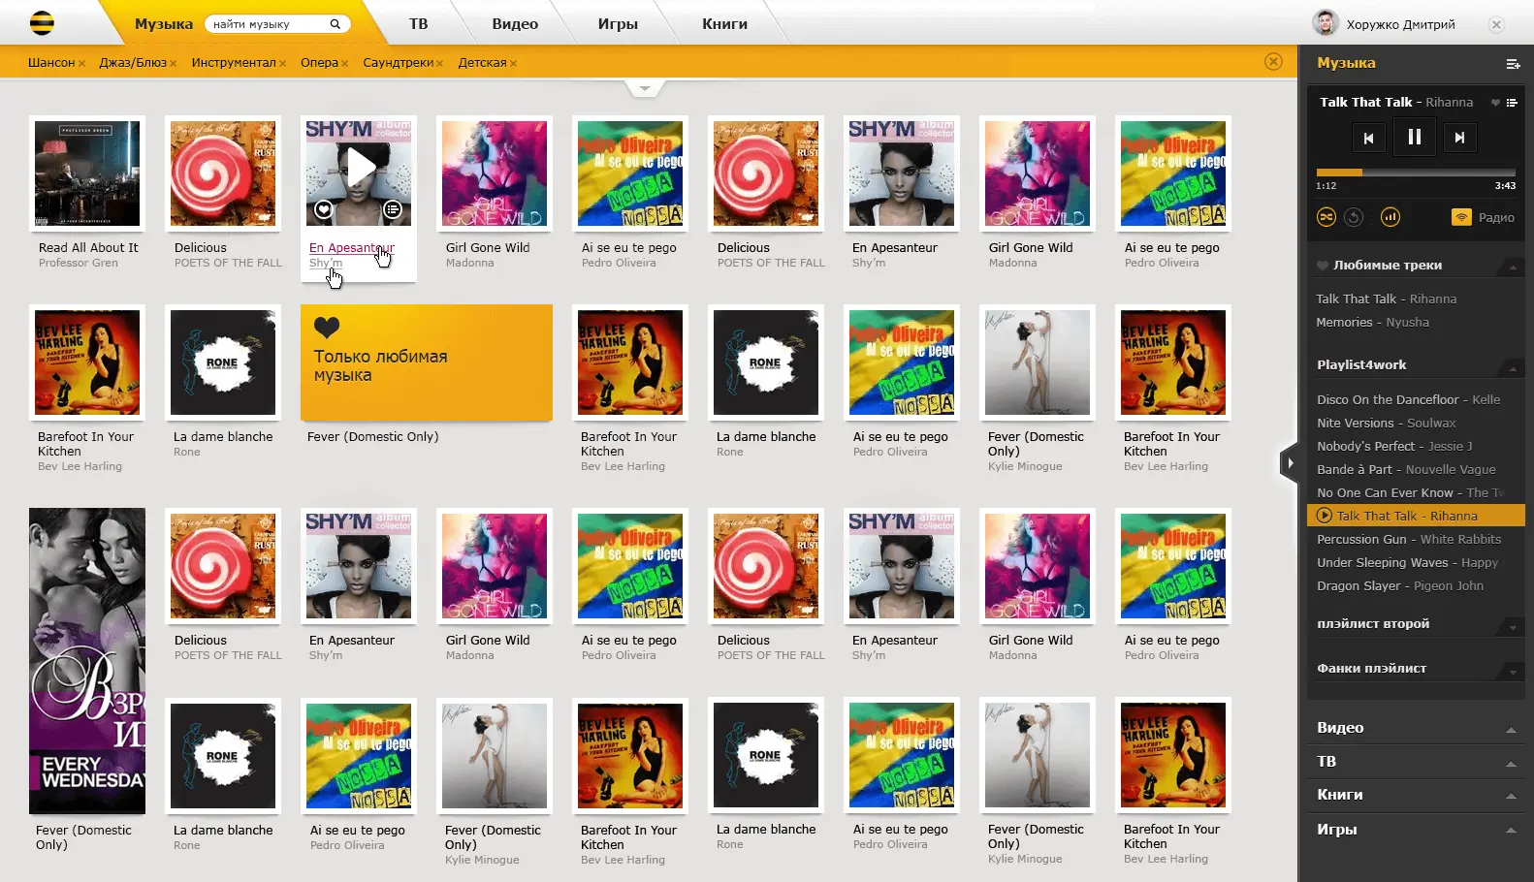1534x882 pixels.
Task: Click the small x button next to the user name
Action: (1496, 24)
